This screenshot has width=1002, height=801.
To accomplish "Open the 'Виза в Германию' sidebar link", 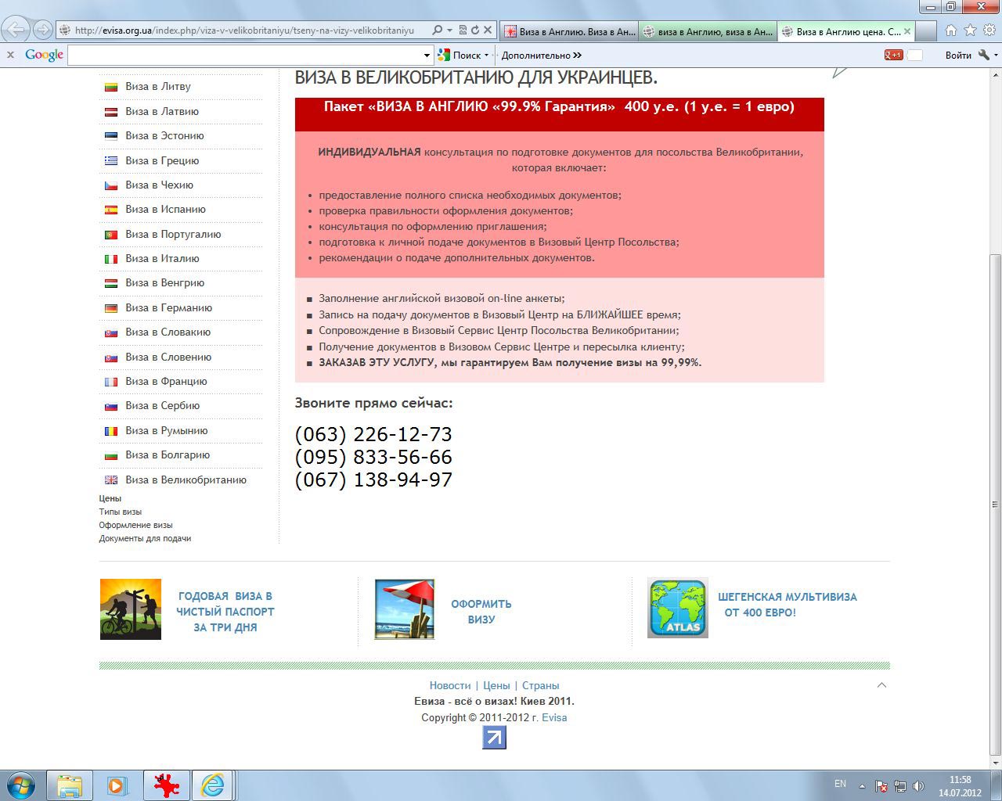I will 168,307.
